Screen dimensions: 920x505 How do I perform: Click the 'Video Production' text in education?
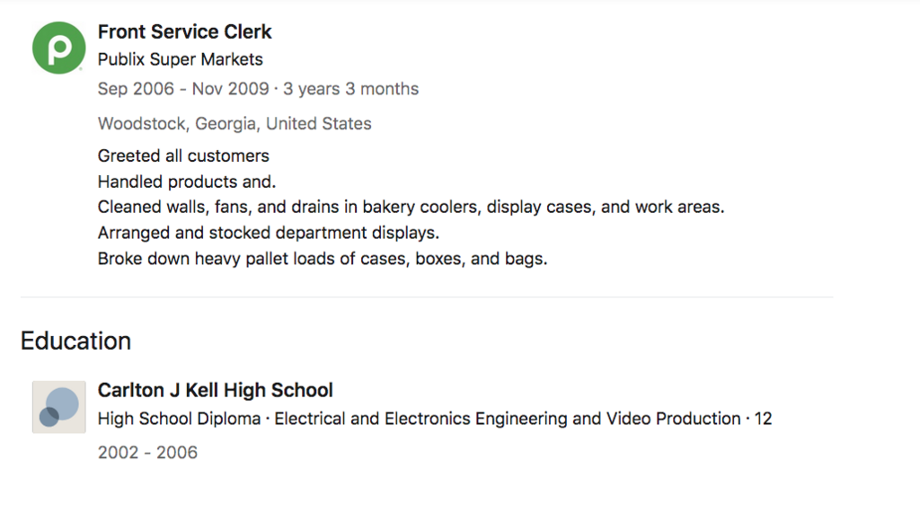click(673, 419)
